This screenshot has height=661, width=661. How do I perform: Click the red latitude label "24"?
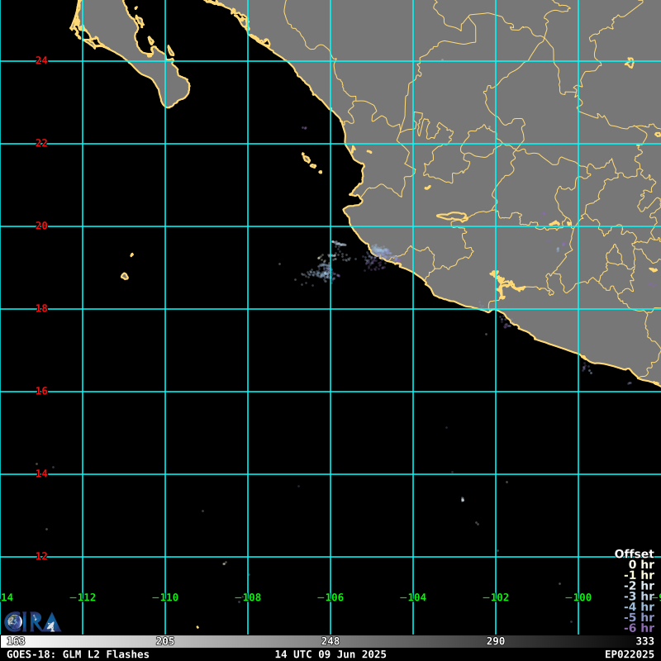pyautogui.click(x=41, y=60)
